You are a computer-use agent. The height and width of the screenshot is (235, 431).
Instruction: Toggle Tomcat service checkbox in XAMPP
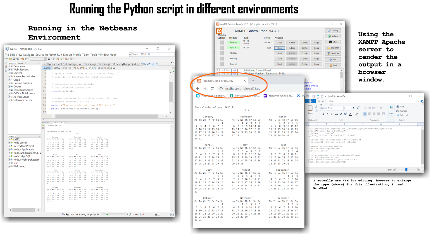[x=222, y=64]
